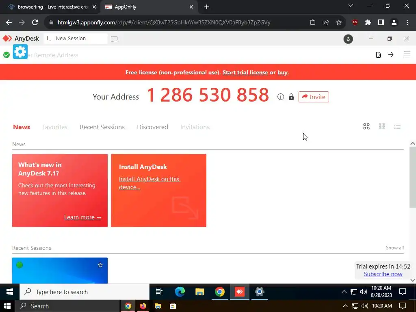Open the browser extensions puzzle icon
Image resolution: width=416 pixels, height=312 pixels.
[368, 23]
